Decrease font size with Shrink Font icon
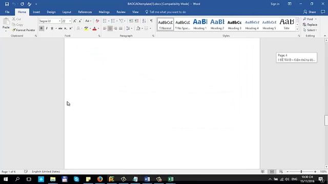 [x=80, y=21]
